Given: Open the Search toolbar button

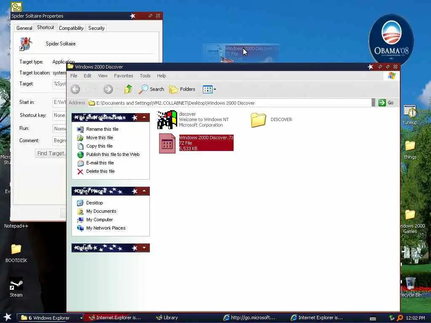Looking at the screenshot, I should tap(151, 89).
